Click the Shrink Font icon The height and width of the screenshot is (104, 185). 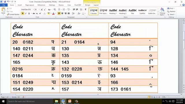[45, 10]
